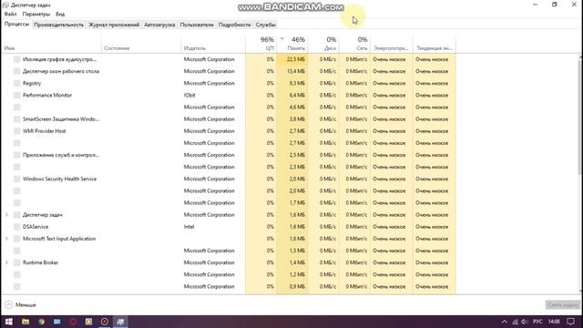
Task: Show hidden tray icons chevron
Action: (x=504, y=322)
